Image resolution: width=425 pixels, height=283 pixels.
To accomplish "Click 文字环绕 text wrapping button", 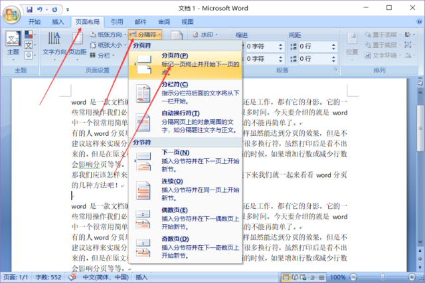I will [382, 56].
